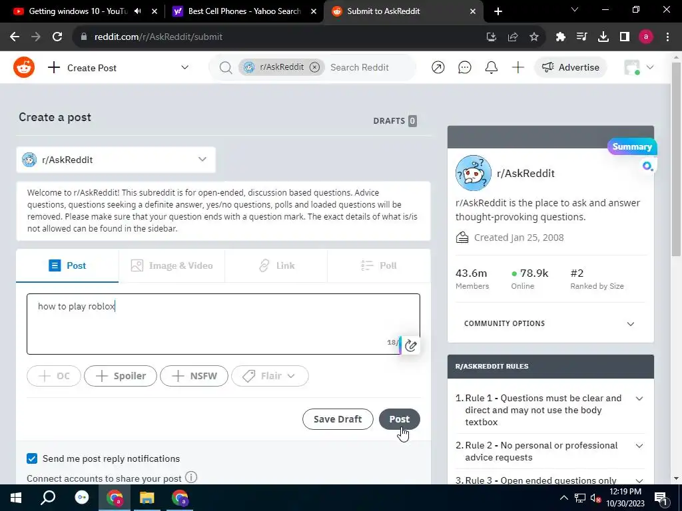Open the r/AskReddit community chooser dropdown
The height and width of the screenshot is (511, 682).
click(116, 160)
